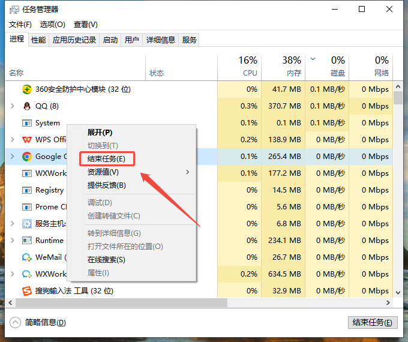Sort by the 名称 column header
Viewport: 408px width, 342px height.
tap(76, 68)
